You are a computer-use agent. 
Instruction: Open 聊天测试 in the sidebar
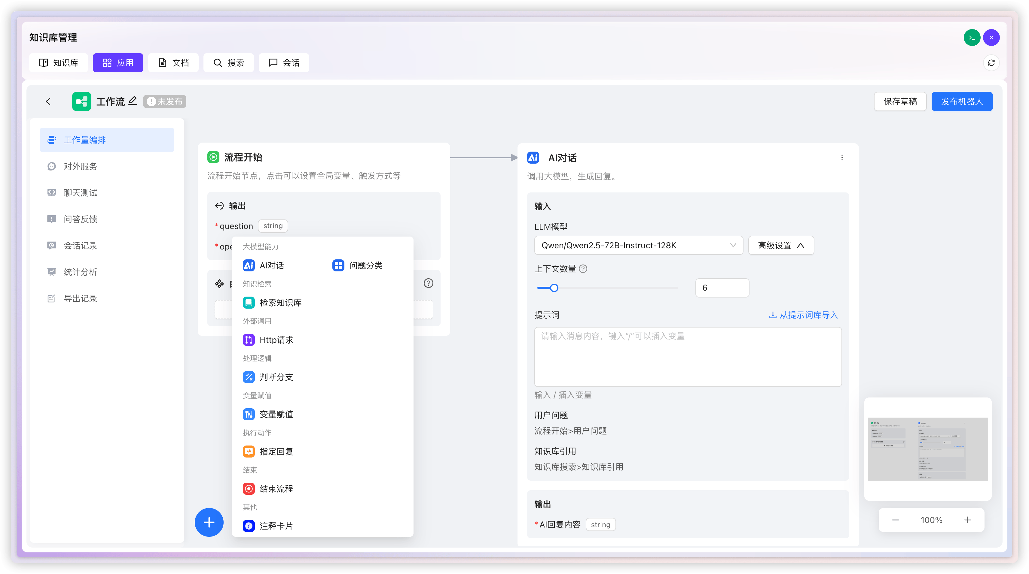(x=107, y=193)
